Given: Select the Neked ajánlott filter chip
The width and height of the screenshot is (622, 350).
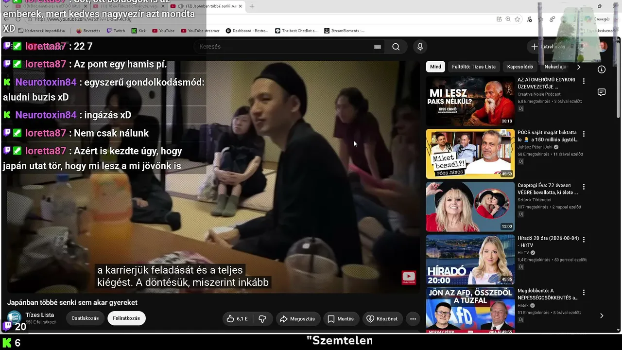Looking at the screenshot, I should pos(557,67).
